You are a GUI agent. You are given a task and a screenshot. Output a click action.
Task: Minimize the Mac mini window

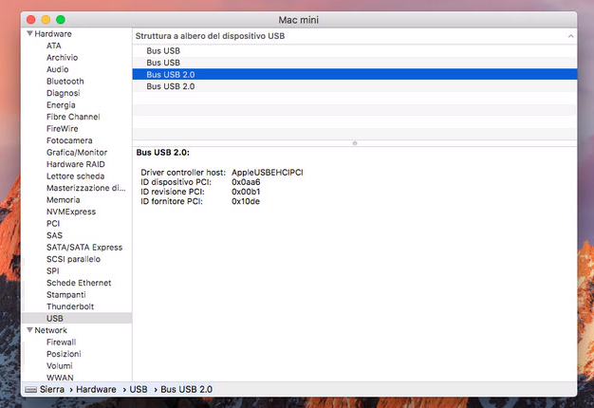(x=46, y=20)
